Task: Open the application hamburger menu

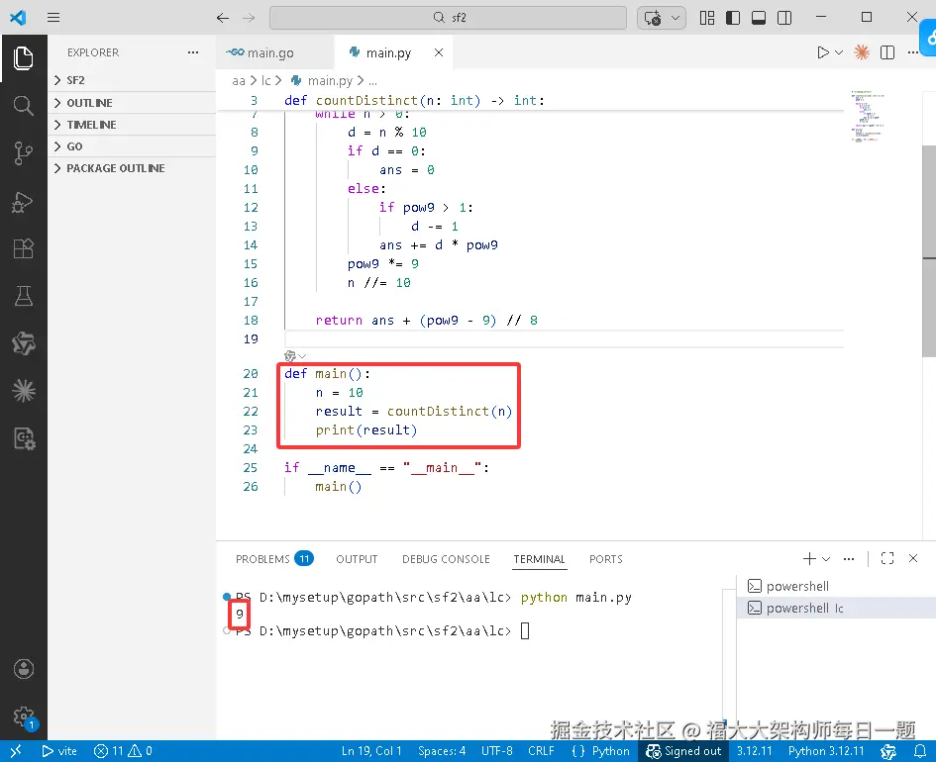Action: [53, 17]
